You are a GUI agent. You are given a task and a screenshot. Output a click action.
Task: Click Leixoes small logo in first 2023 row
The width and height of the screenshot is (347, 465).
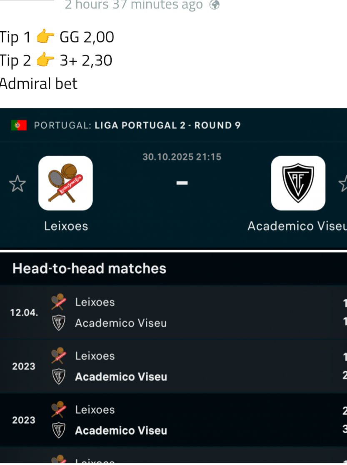pos(58,355)
